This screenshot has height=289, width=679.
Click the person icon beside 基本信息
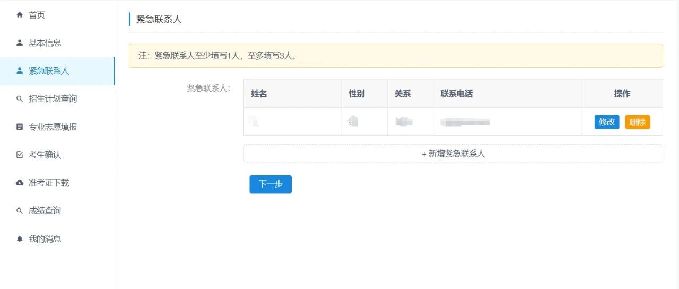(20, 43)
